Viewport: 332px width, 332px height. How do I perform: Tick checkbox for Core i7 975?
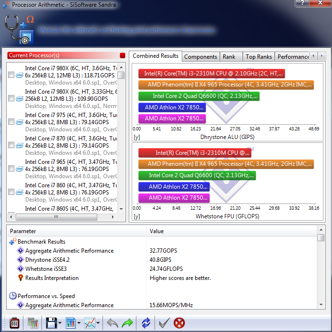pyautogui.click(x=11, y=122)
